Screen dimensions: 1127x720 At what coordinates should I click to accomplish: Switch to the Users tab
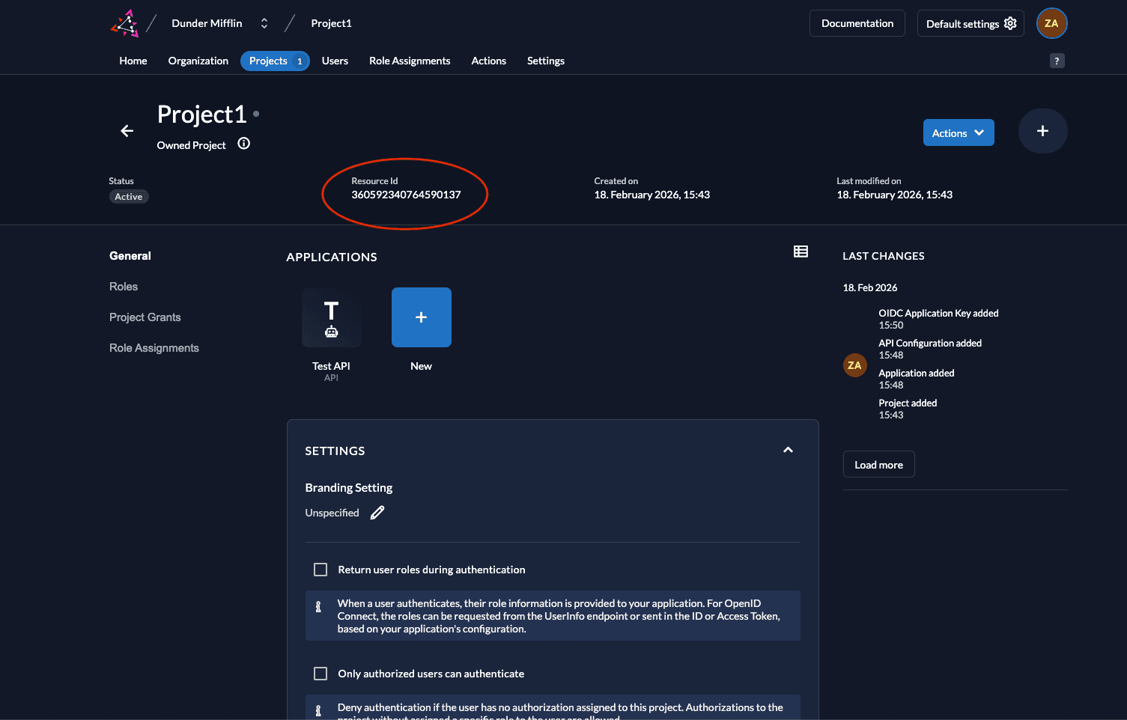pos(335,61)
